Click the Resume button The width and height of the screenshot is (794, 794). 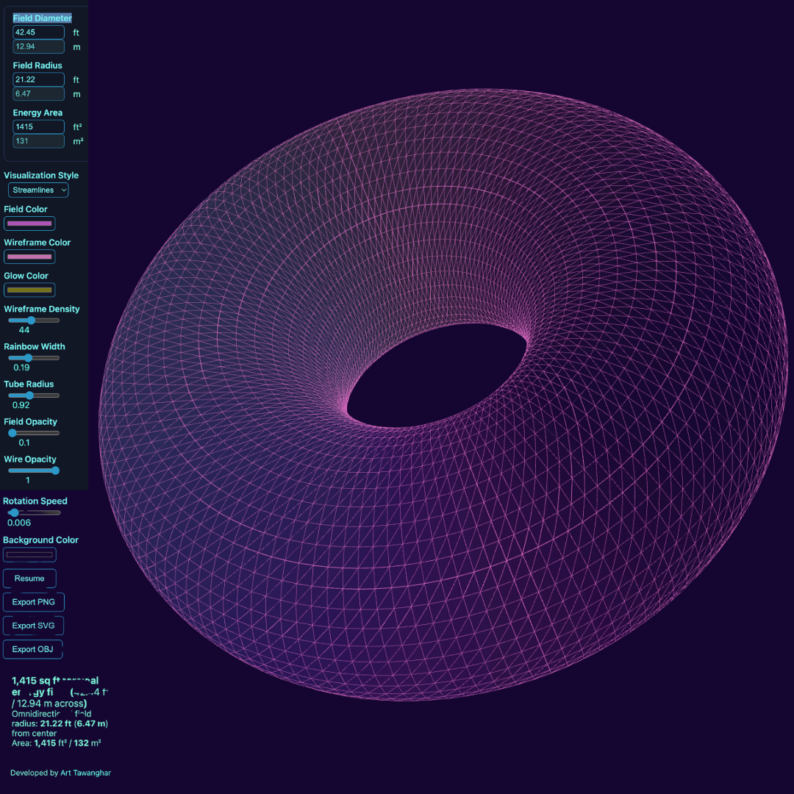point(29,578)
